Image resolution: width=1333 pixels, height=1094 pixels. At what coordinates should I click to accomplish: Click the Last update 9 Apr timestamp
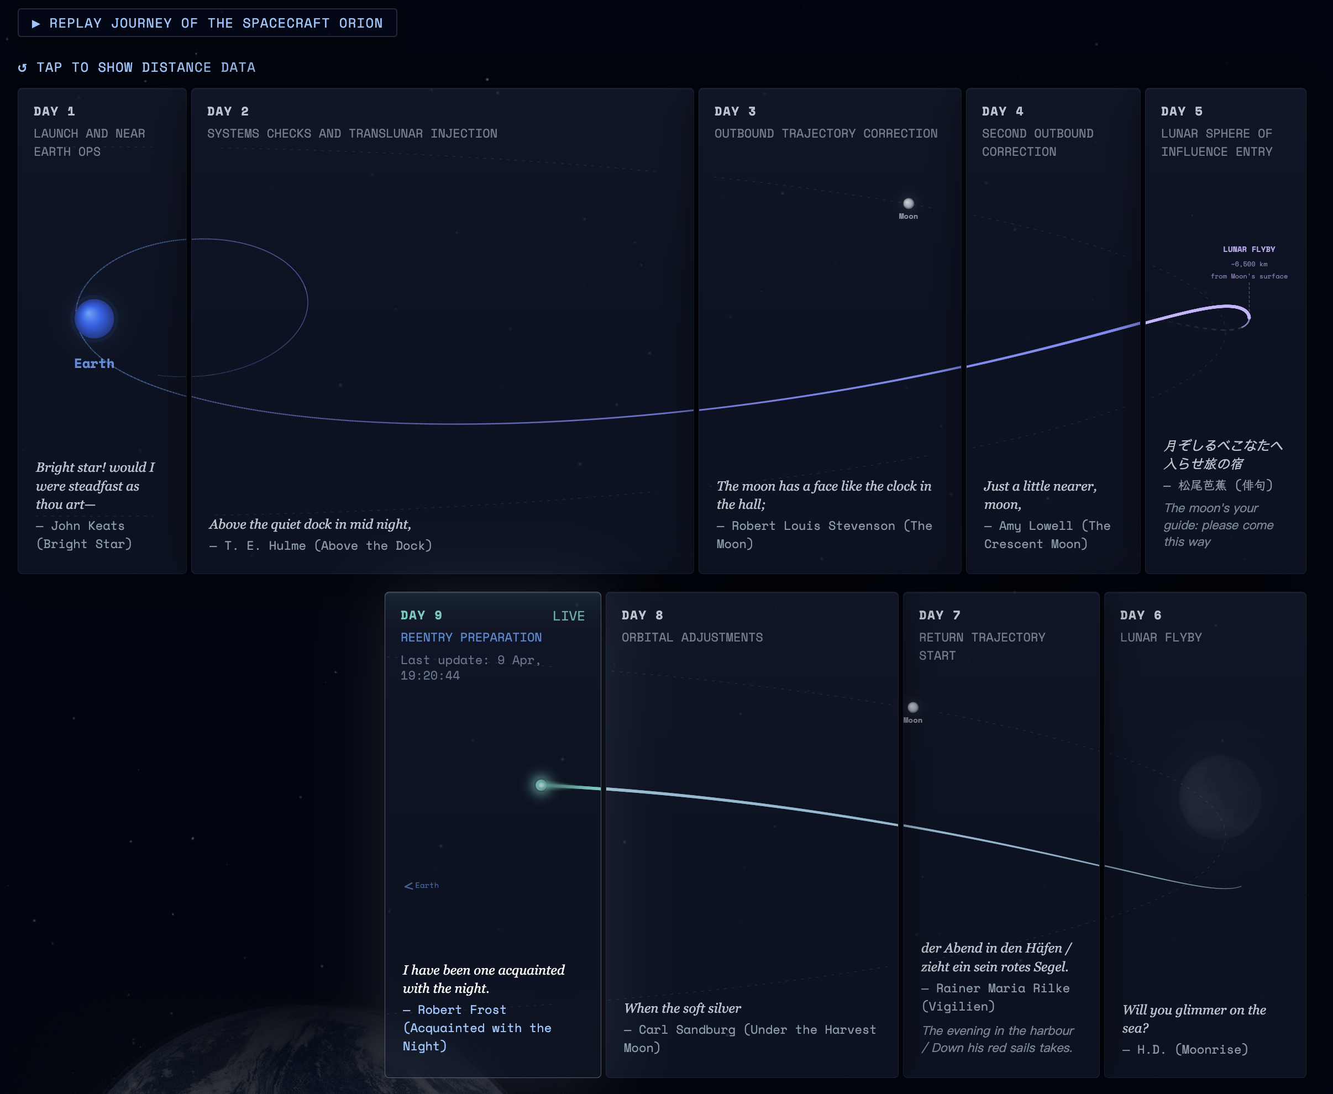pyautogui.click(x=471, y=667)
